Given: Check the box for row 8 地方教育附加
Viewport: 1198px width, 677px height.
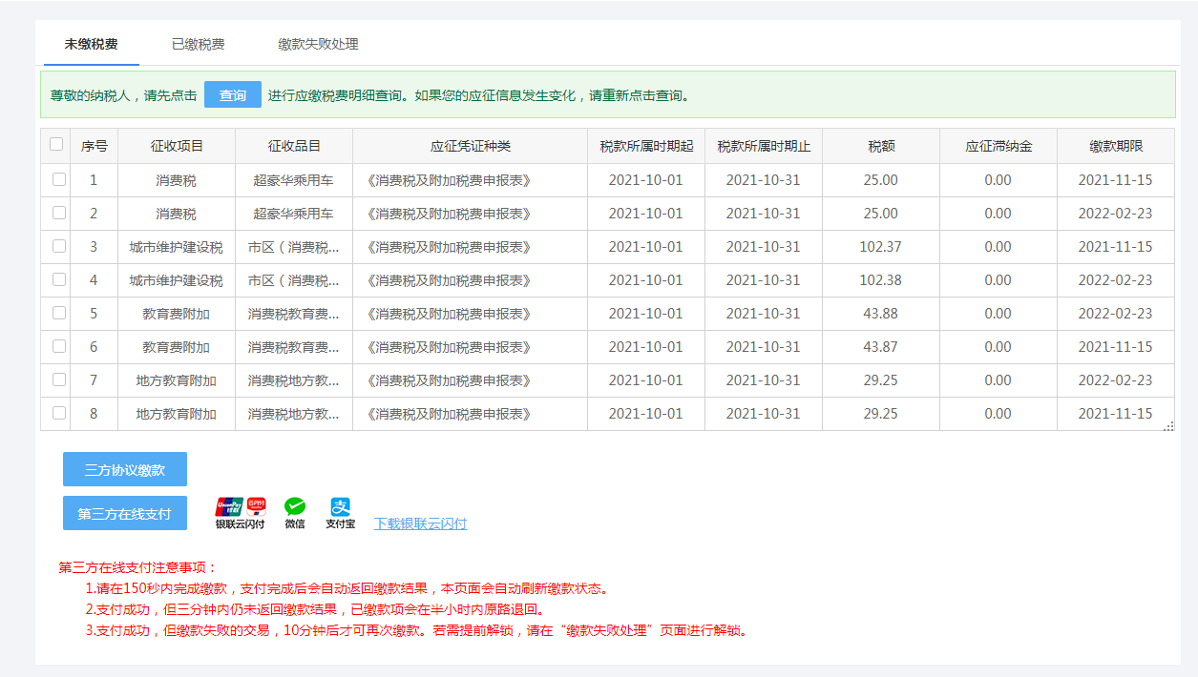Looking at the screenshot, I should coord(59,413).
